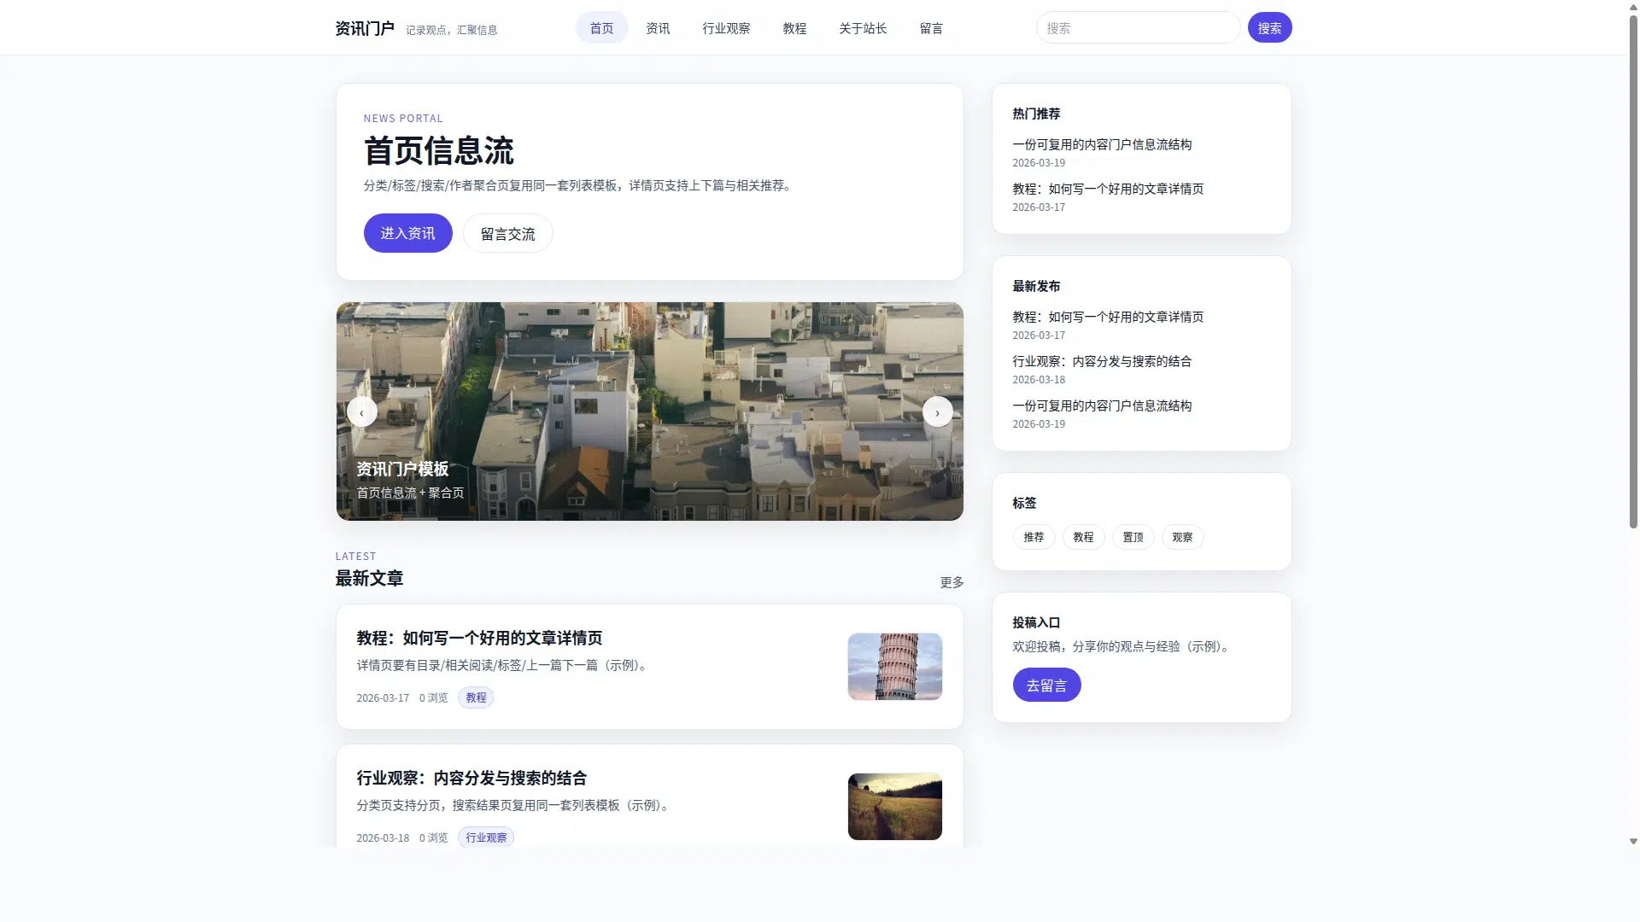
Task: Click the page scrollbar down arrow
Action: click(1633, 842)
